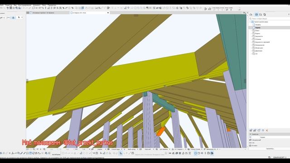This screenshot has width=290, height=163.
Task: Open the Параметры menu
Action: 52,5
